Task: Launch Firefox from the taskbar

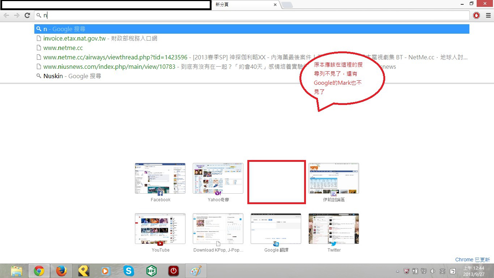Action: coord(61,271)
